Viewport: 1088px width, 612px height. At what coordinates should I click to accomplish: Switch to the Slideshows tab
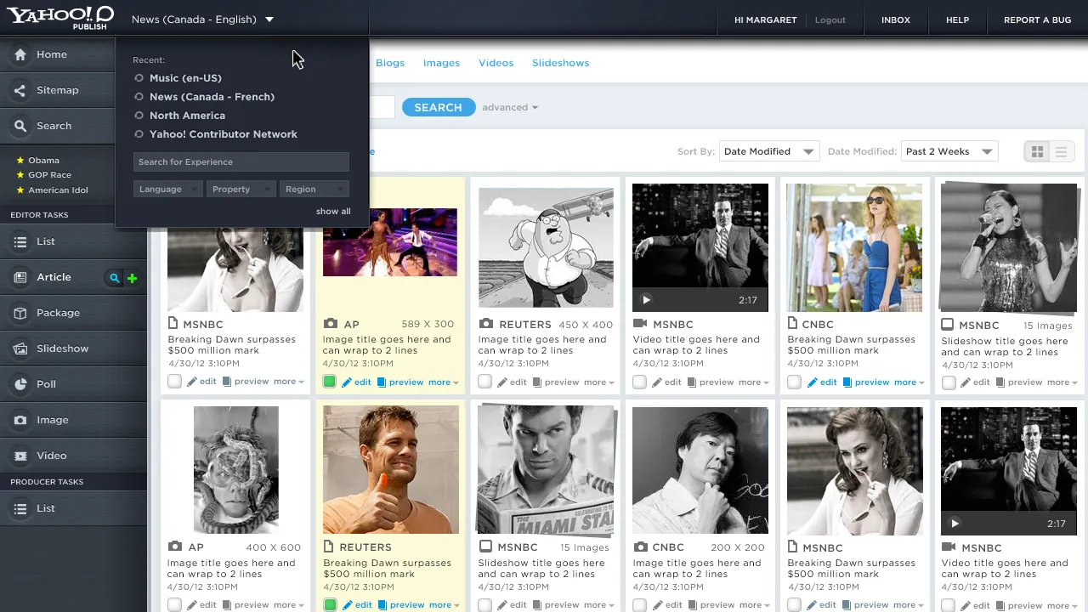coord(560,63)
